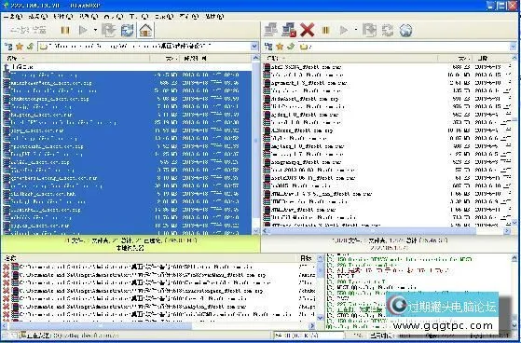Pause the remote pane transfer
The image size is (521, 343).
tap(325, 31)
